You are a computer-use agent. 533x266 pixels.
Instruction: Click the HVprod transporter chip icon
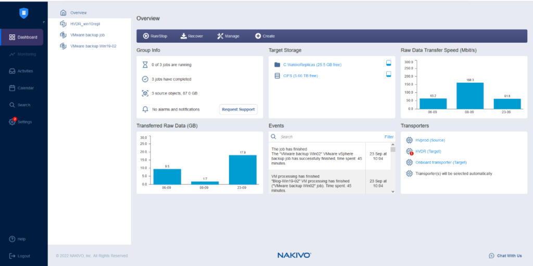(x=409, y=140)
